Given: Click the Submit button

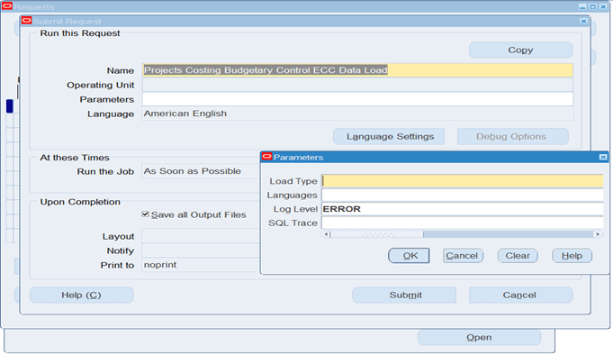Looking at the screenshot, I should coord(405,296).
